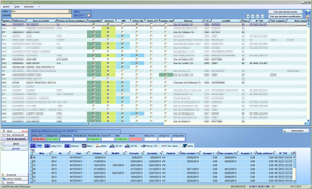Toggle Fiches 281 checkbox in first SOC row
Screen dimensions: 312x189
(x=137, y=24)
